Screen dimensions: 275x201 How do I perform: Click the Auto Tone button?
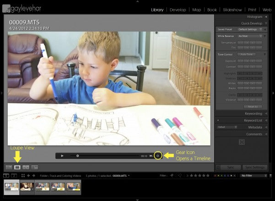tap(247, 54)
